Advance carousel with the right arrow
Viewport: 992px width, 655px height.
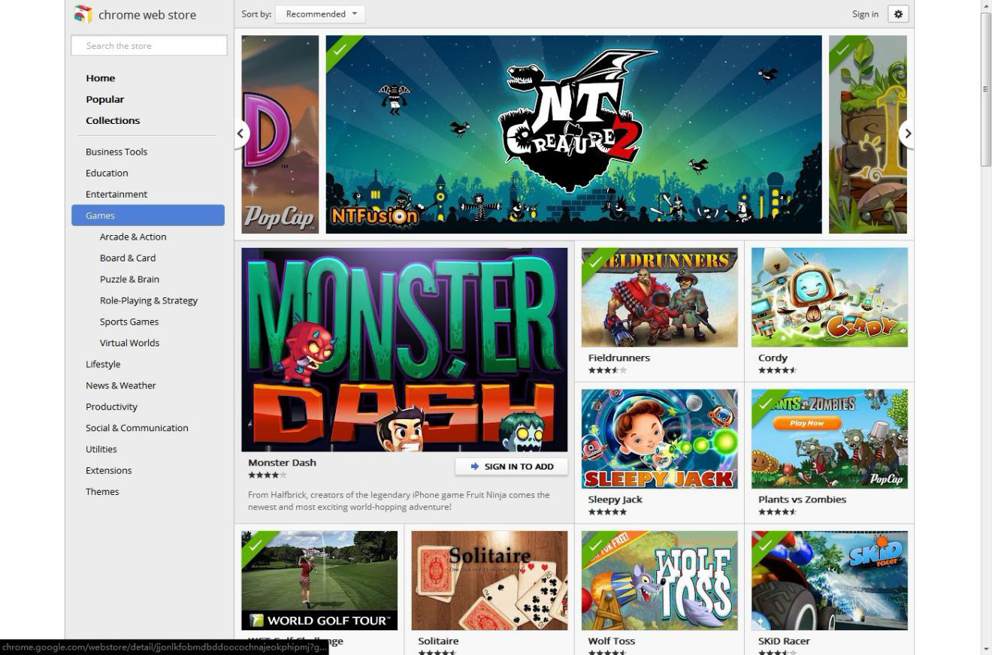(907, 134)
